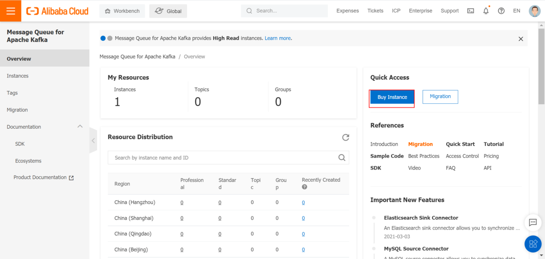Open the Video reference link
Viewport: 545px width, 259px height.
click(414, 168)
